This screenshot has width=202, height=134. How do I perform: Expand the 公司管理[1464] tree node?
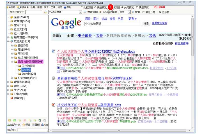coord(12,78)
